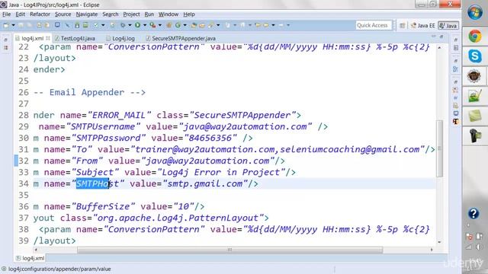Open the Search dropdown arrow
The image size is (488, 274).
point(218,25)
